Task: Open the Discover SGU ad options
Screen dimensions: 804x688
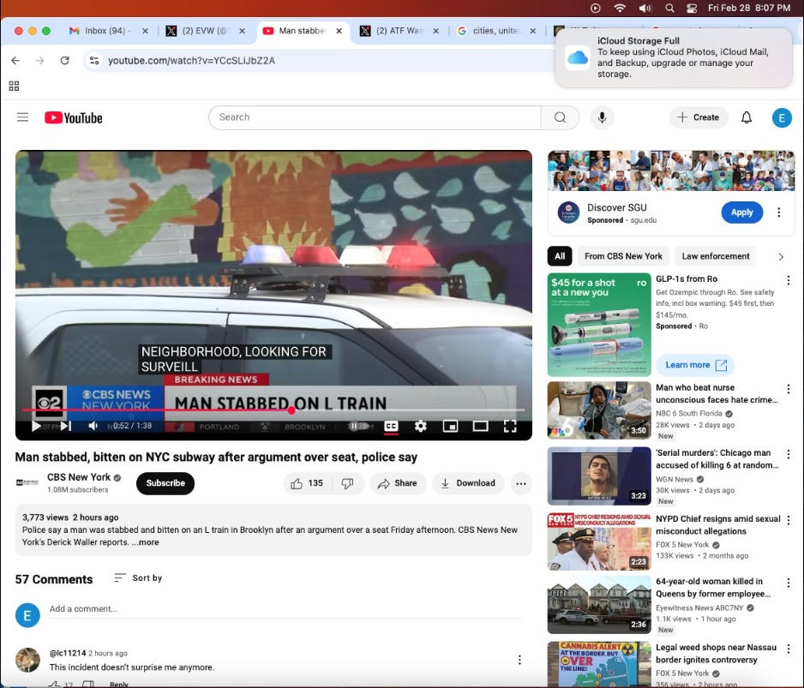Action: pos(778,212)
